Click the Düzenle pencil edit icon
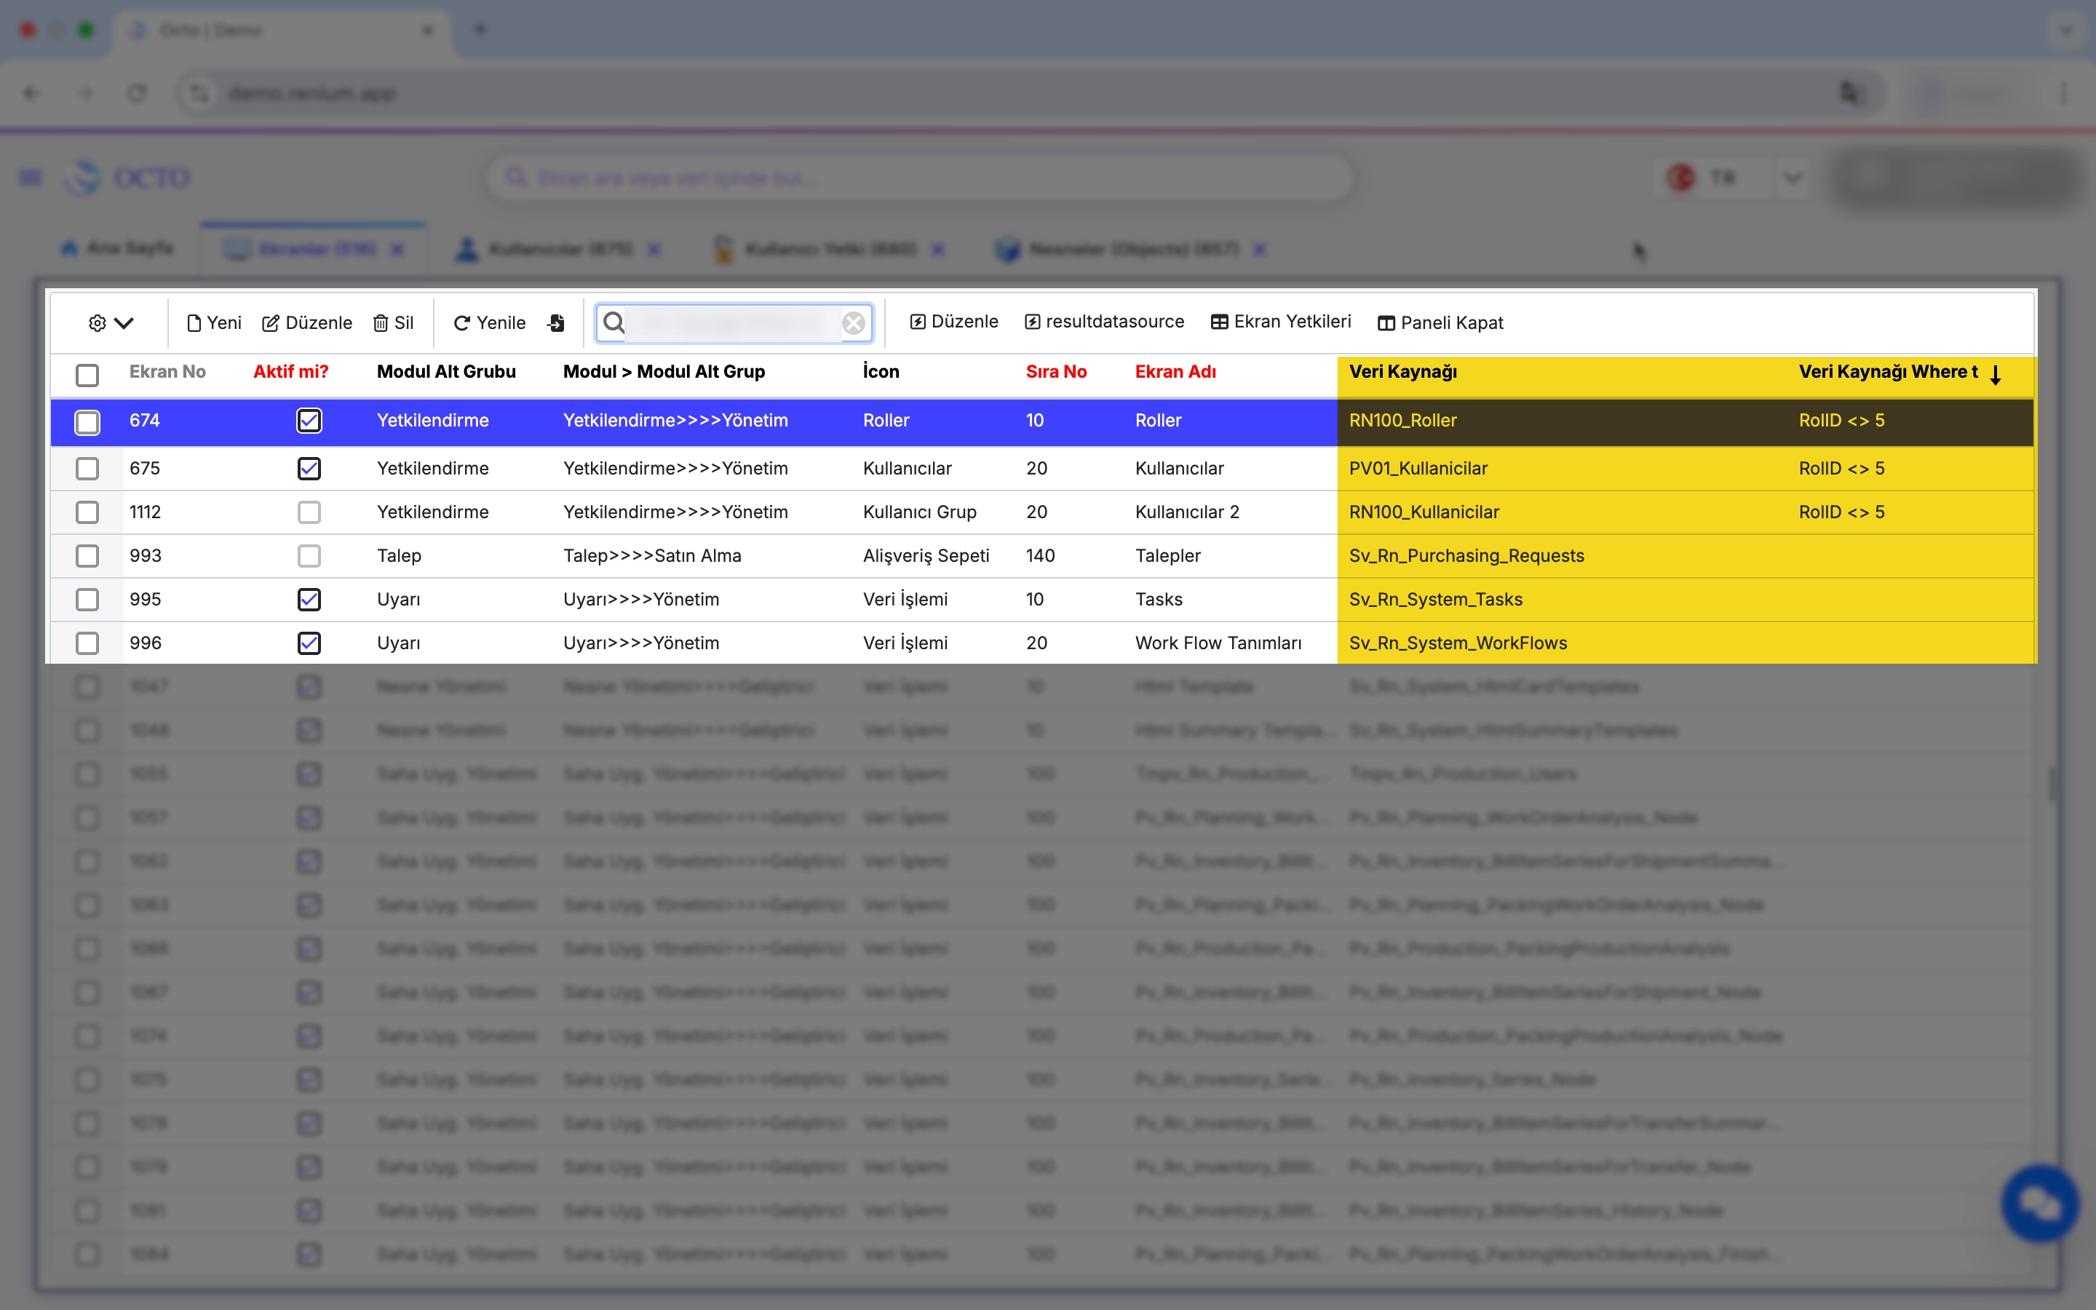 [270, 323]
